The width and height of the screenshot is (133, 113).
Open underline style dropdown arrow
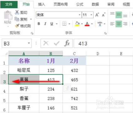(x=57, y=24)
